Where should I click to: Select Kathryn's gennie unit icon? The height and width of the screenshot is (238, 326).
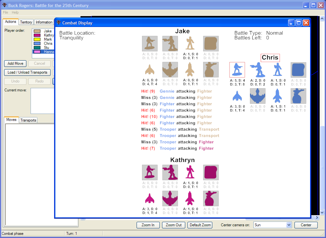click(x=170, y=173)
